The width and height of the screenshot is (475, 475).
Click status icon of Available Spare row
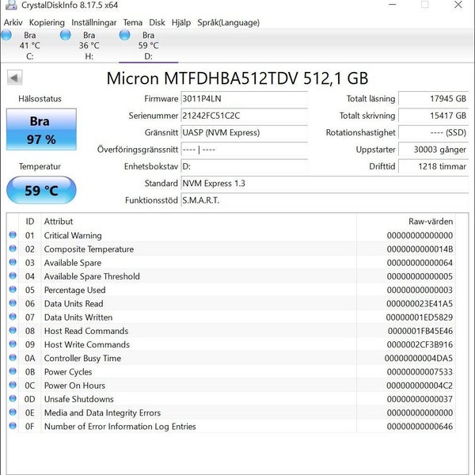click(x=13, y=262)
